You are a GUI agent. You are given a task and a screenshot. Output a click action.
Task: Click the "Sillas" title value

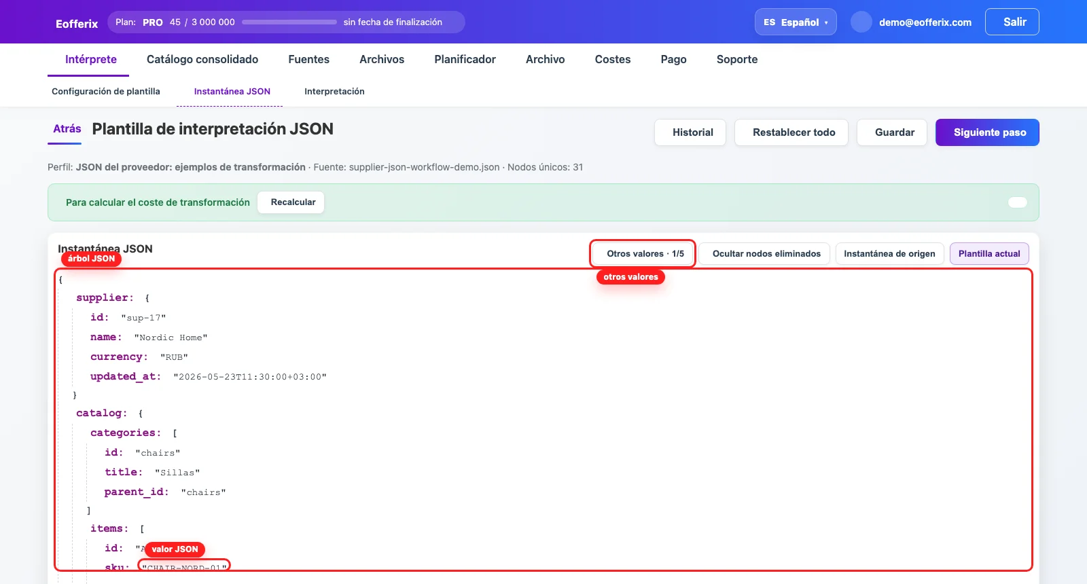pyautogui.click(x=177, y=473)
